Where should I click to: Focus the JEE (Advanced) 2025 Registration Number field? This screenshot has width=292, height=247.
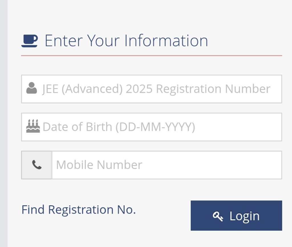[x=152, y=89]
